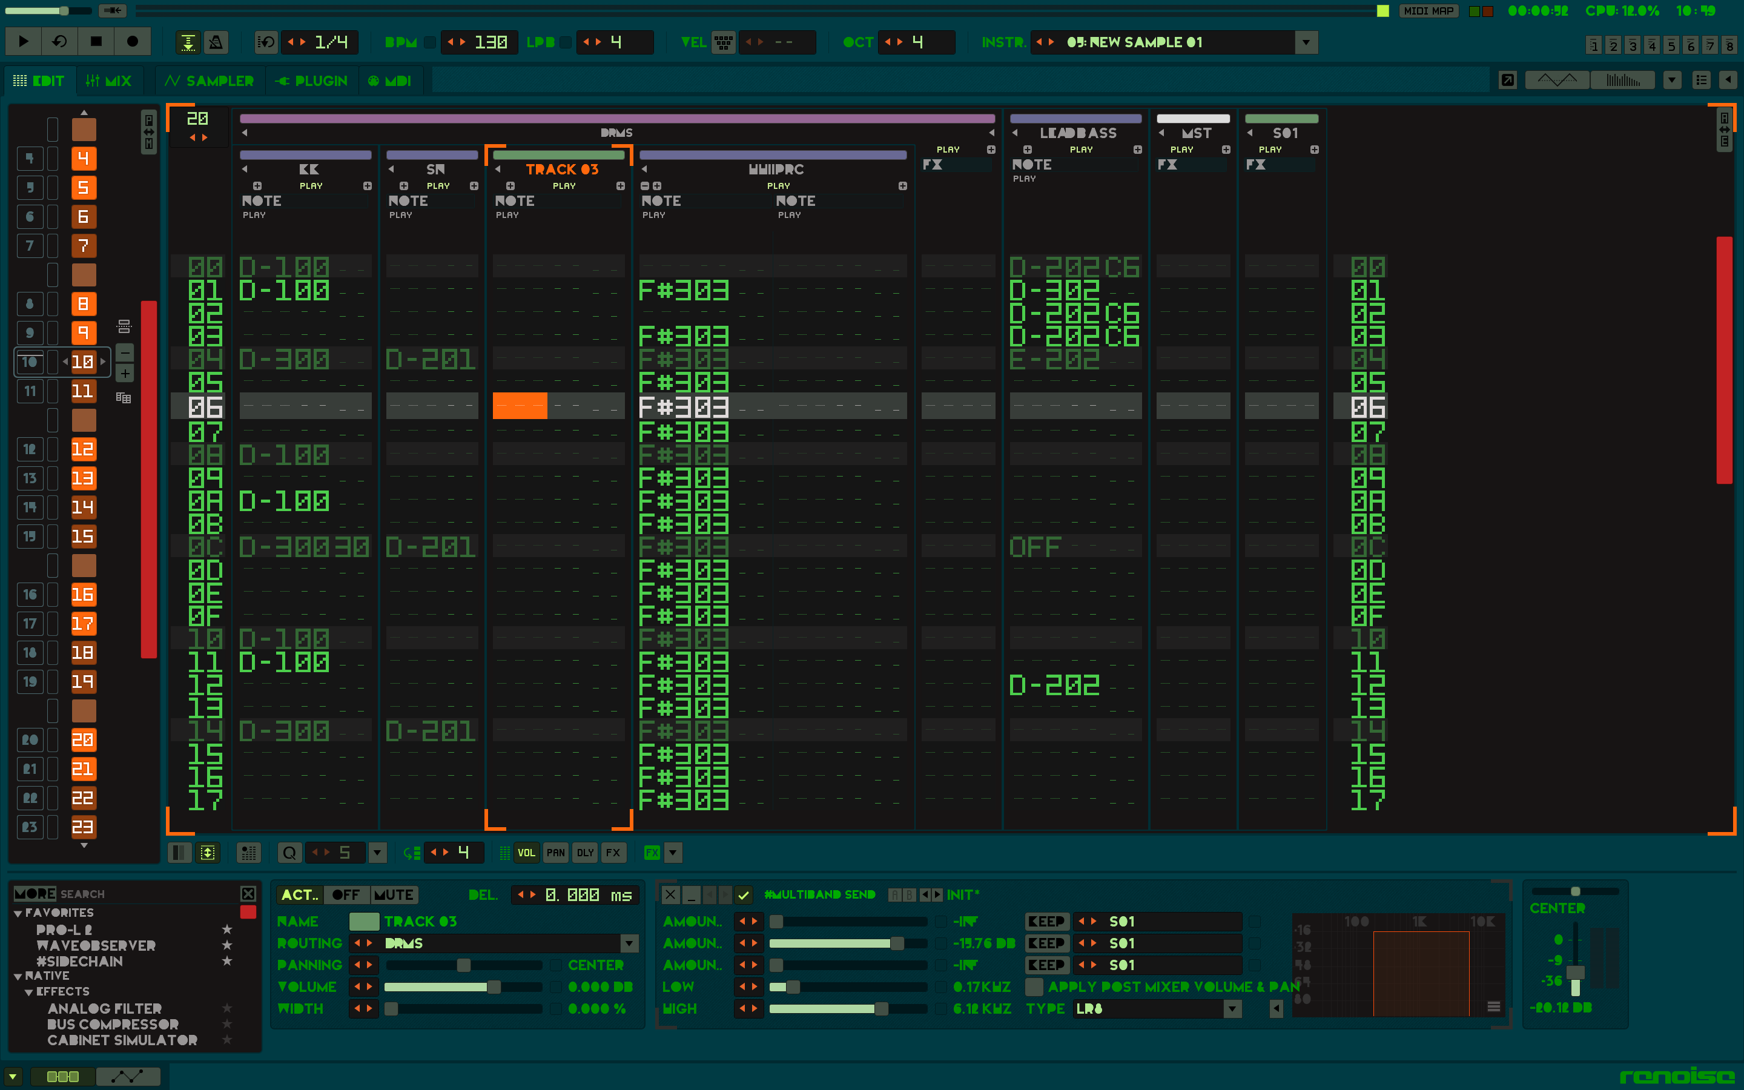1744x1090 pixels.
Task: Open the frequency graph options menu icon
Action: [x=1493, y=1006]
